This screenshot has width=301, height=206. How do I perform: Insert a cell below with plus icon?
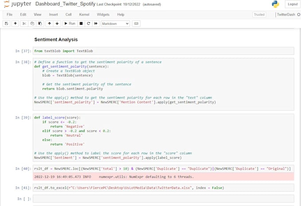pos(15,23)
